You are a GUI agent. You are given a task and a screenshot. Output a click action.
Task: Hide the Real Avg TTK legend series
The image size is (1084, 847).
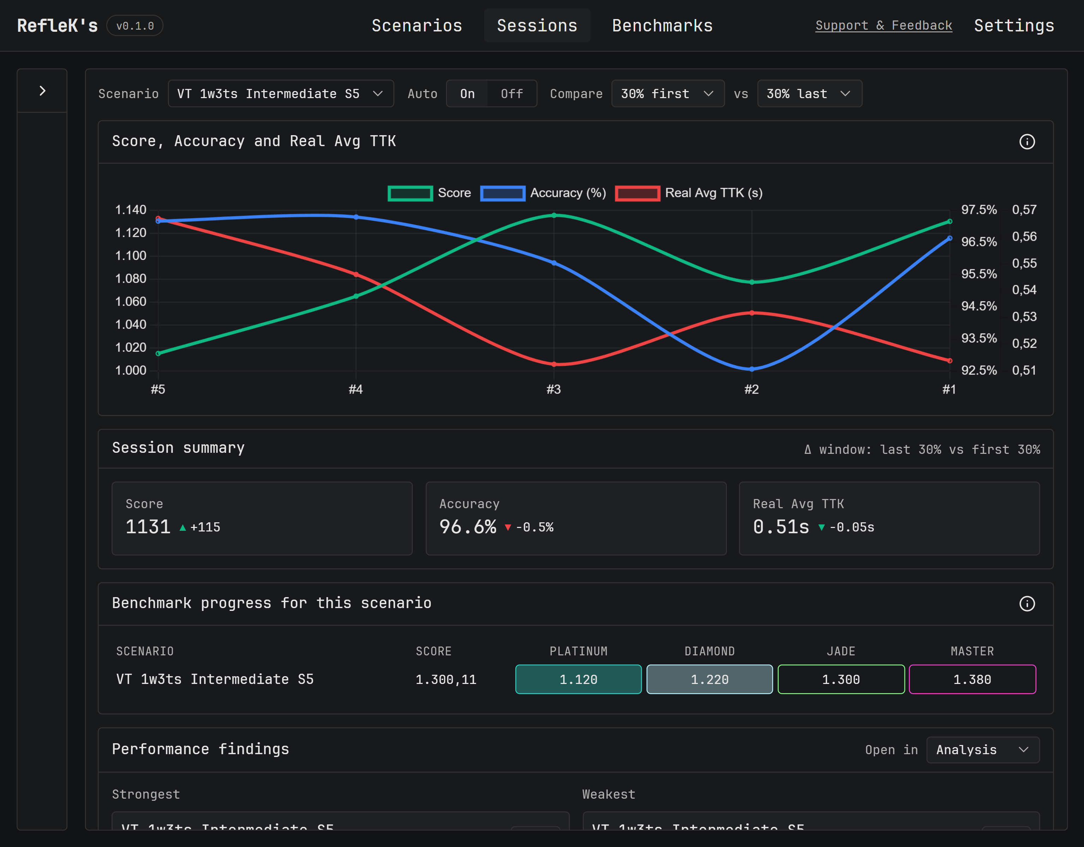tap(637, 193)
